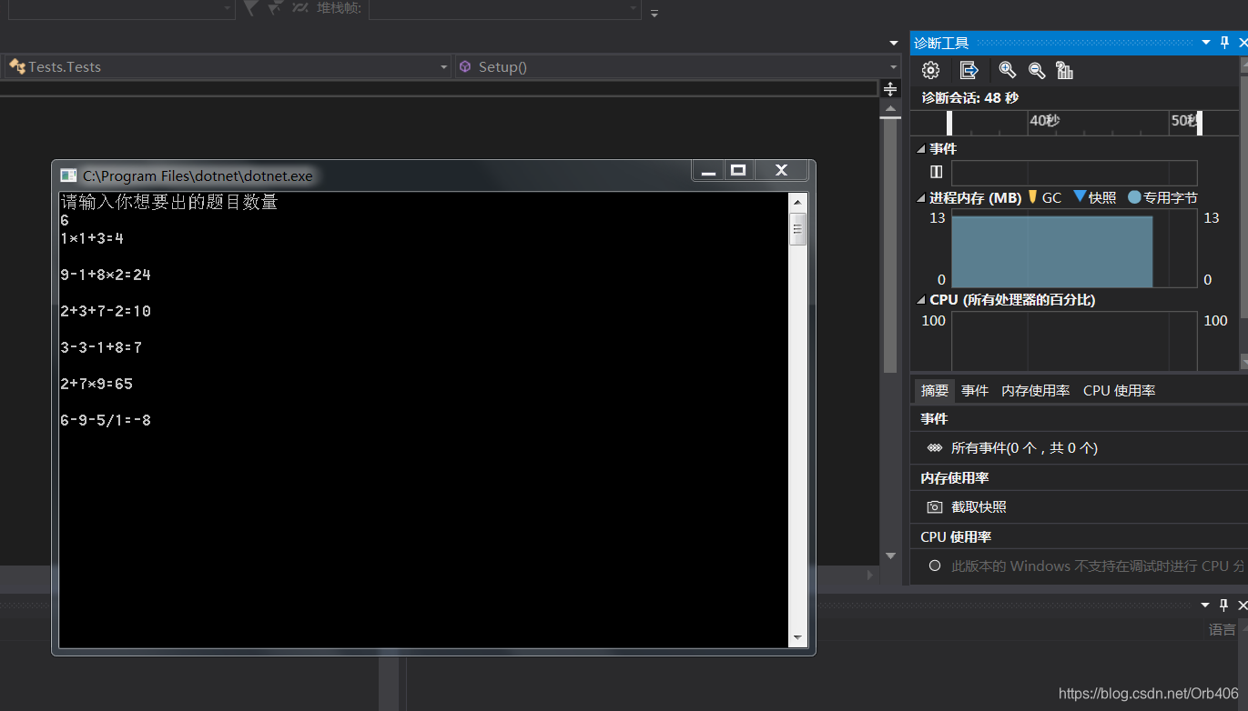Click the 诊断会话: 48 秒 label
This screenshot has width=1248, height=711.
click(969, 97)
